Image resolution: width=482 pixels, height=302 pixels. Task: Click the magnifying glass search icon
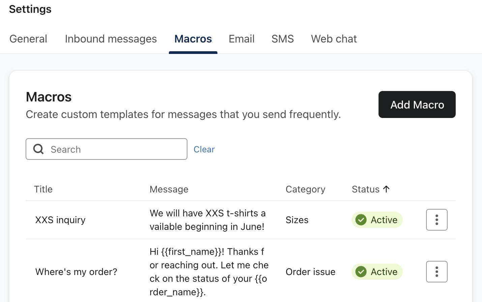click(x=38, y=149)
